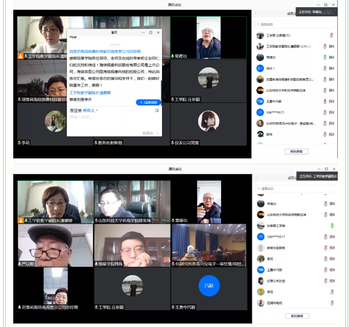Toggle camera for 刘雪莉 in member list
This screenshot has width=349, height=327.
click(x=332, y=79)
